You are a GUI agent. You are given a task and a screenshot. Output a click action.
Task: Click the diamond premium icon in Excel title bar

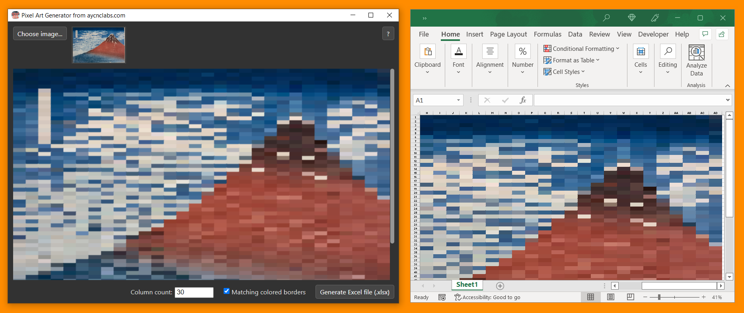coord(631,17)
